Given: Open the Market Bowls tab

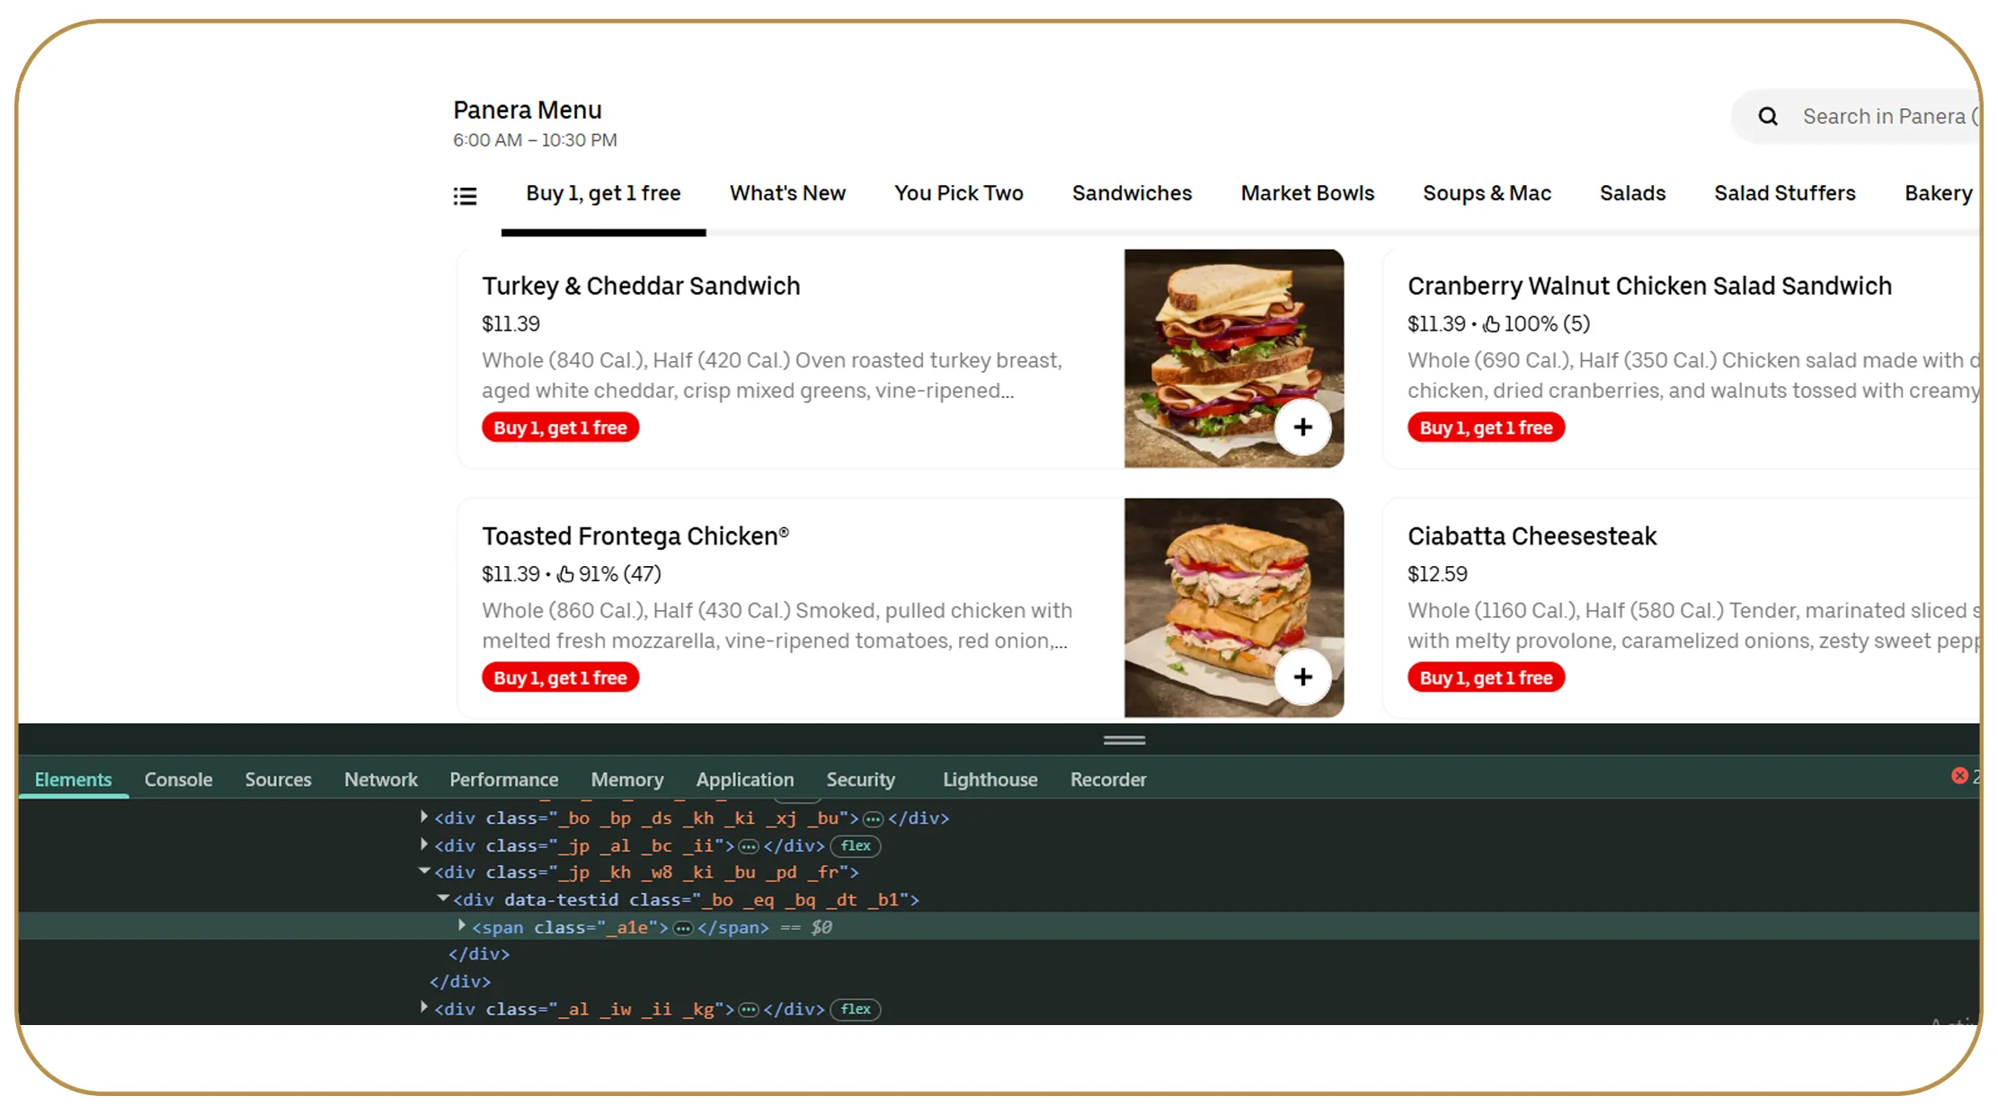Looking at the screenshot, I should 1307,193.
